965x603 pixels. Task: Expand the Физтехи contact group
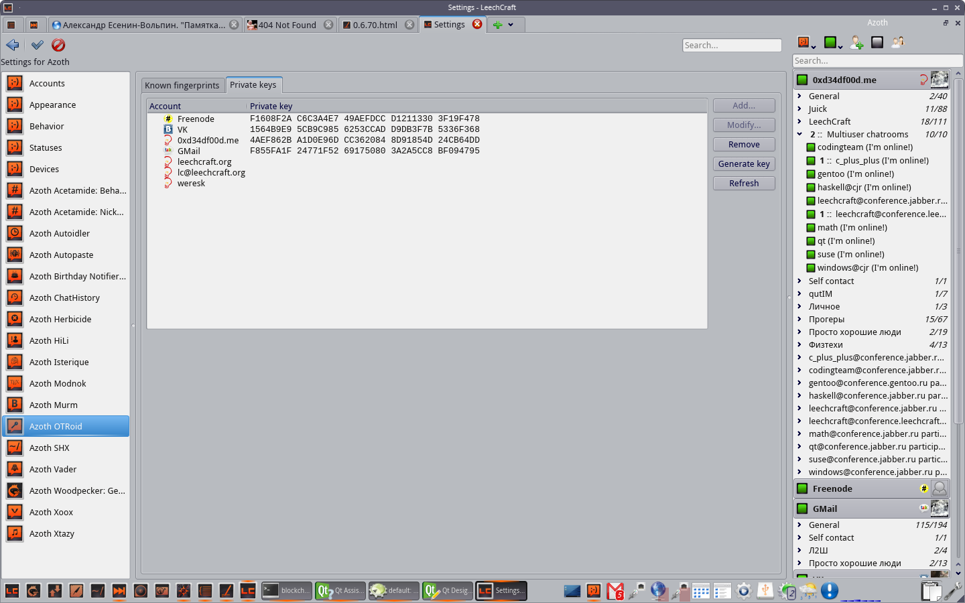(x=799, y=344)
